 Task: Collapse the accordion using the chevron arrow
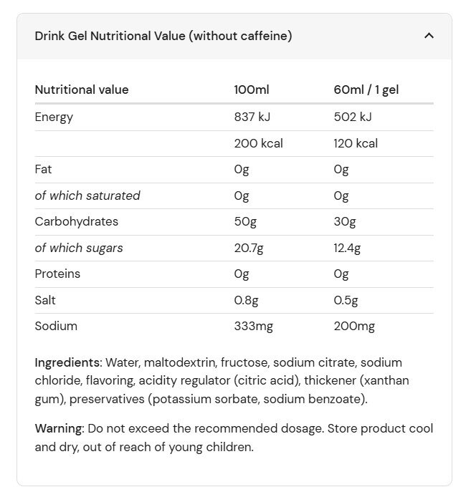[x=429, y=36]
